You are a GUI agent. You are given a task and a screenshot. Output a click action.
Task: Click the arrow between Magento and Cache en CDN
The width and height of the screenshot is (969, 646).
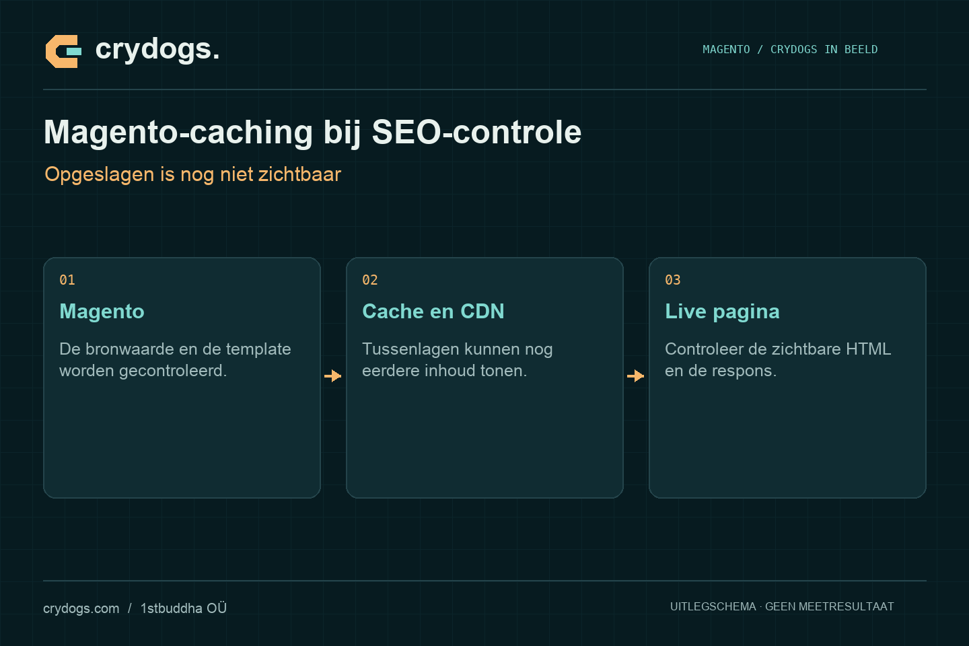[333, 375]
